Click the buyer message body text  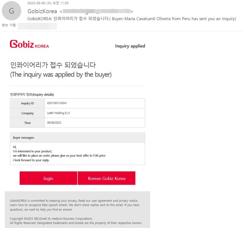59,154
